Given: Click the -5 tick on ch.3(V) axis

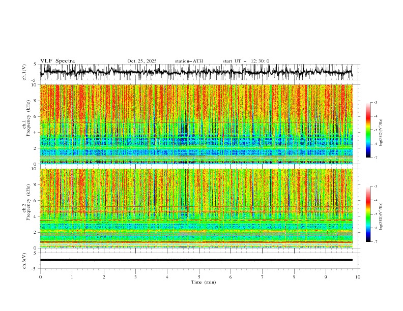Looking at the screenshot, I should pyautogui.click(x=34, y=269).
